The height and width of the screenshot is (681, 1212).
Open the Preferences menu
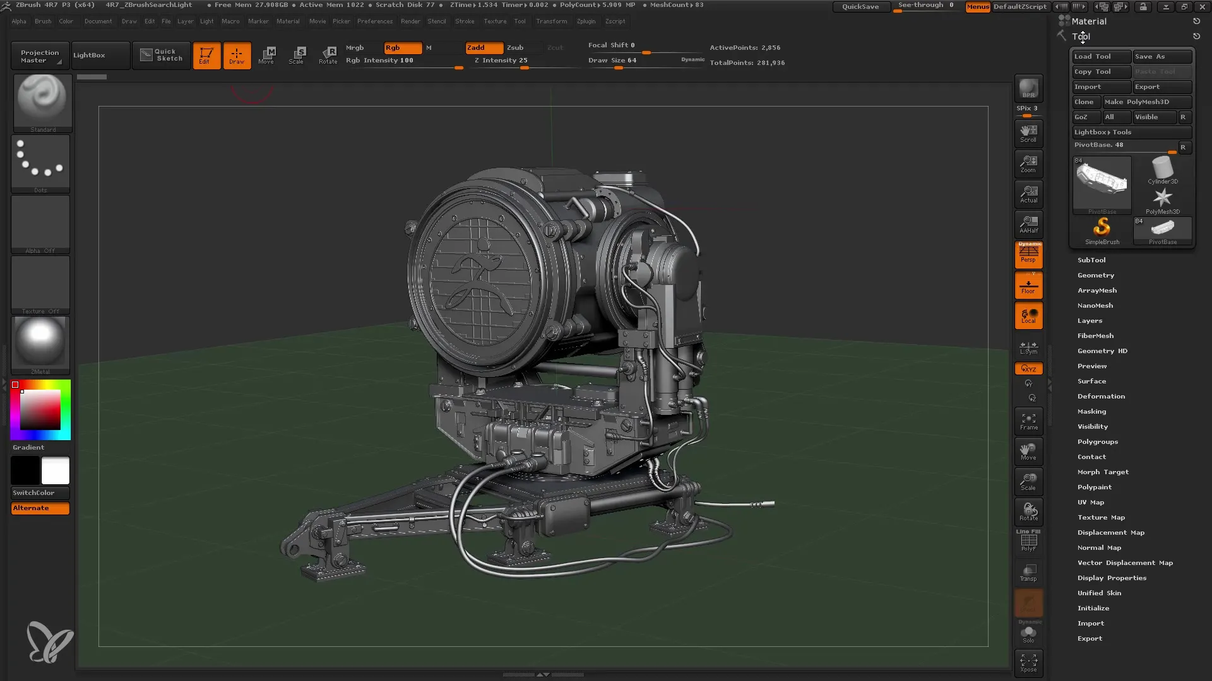pyautogui.click(x=374, y=21)
